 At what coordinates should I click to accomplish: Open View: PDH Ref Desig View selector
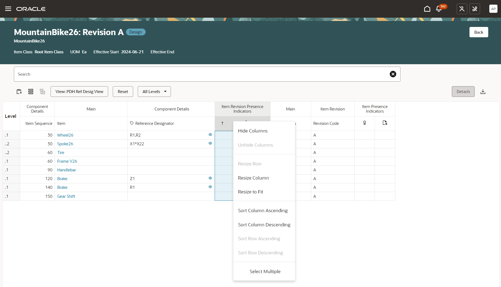(79, 92)
